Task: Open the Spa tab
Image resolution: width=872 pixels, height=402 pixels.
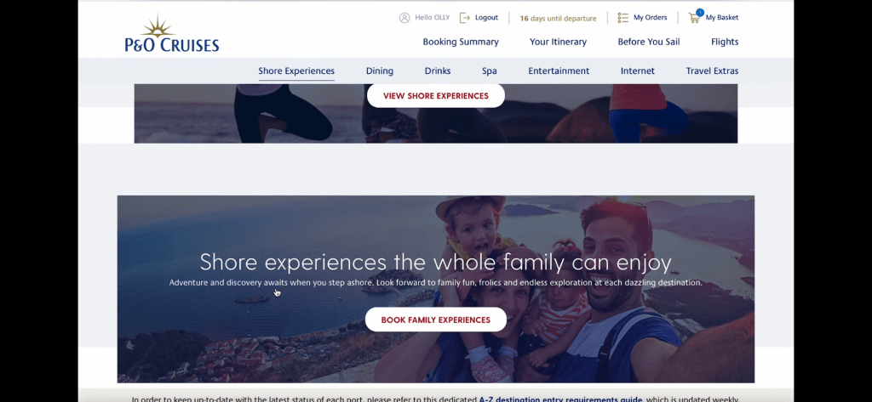Action: (490, 71)
